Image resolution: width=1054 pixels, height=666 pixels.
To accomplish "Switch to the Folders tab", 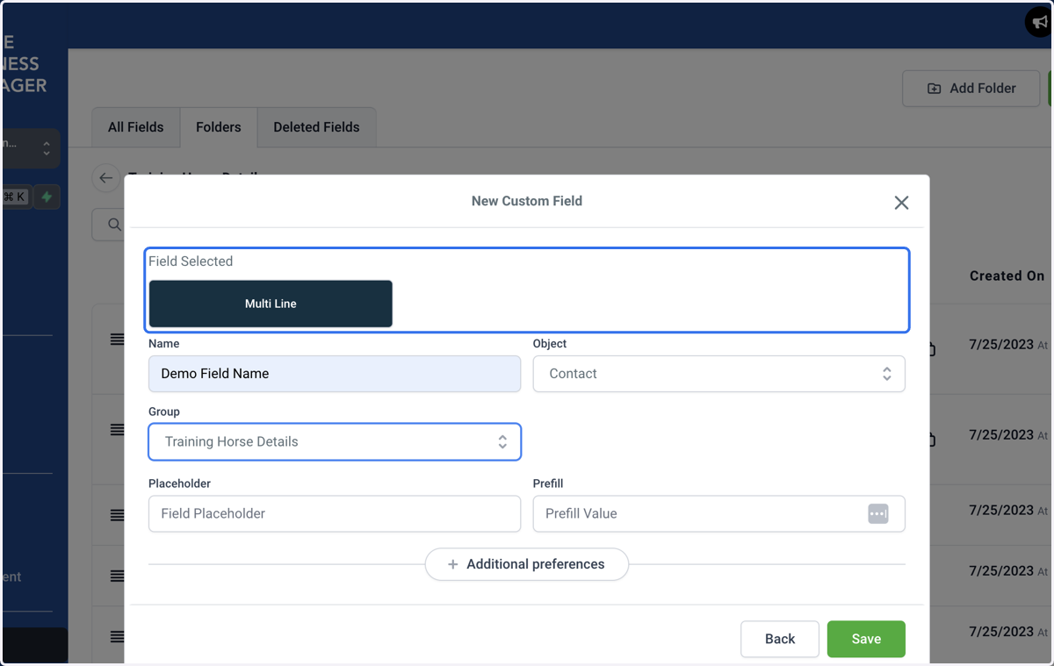I will [219, 127].
